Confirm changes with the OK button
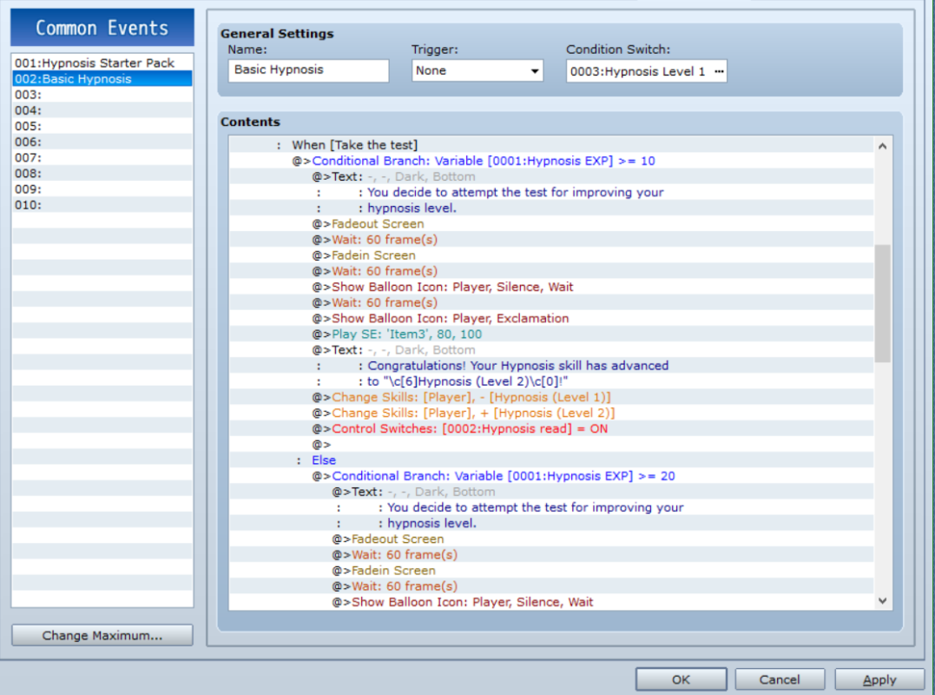The height and width of the screenshot is (695, 935). coord(681,679)
